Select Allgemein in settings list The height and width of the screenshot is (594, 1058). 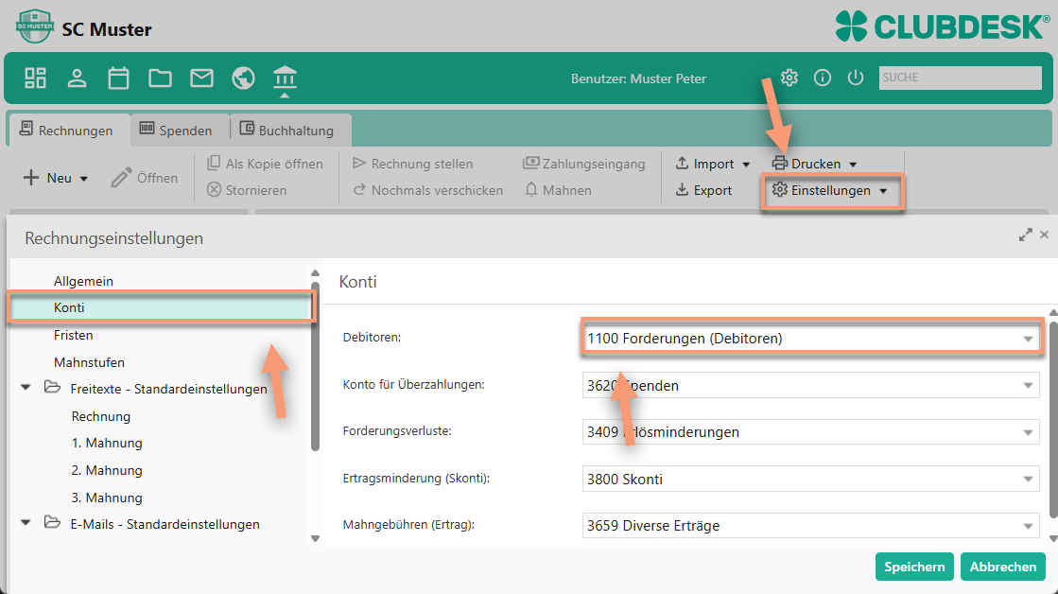(83, 281)
